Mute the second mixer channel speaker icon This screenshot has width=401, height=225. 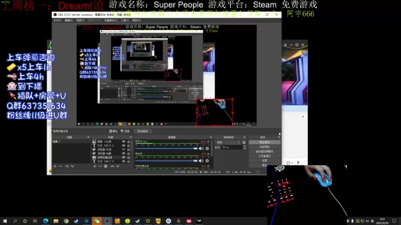pos(202,160)
